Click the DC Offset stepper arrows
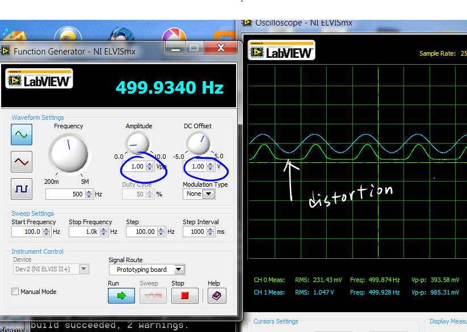 [x=211, y=166]
